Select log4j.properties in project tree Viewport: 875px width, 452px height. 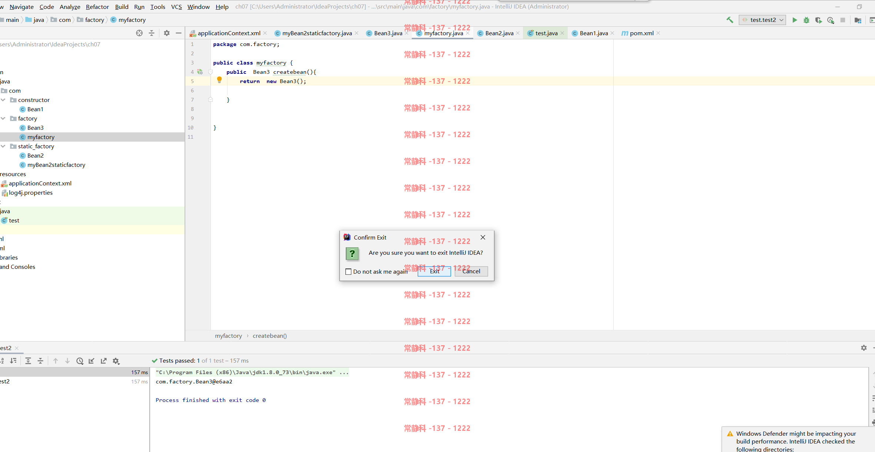(x=30, y=192)
